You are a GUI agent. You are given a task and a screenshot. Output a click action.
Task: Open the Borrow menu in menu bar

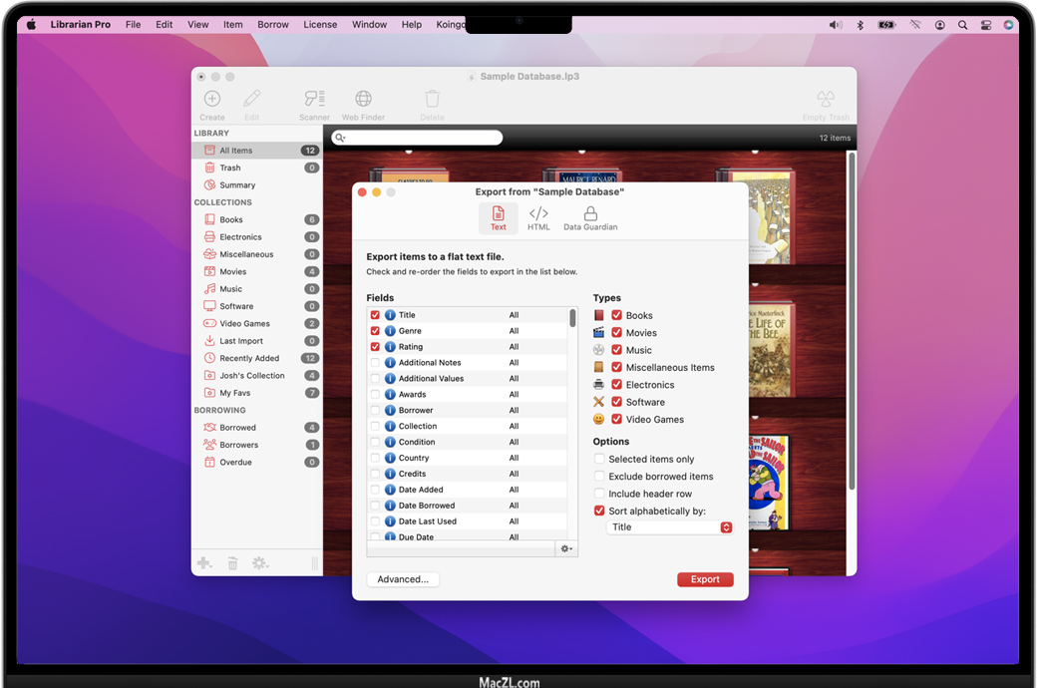pos(272,25)
